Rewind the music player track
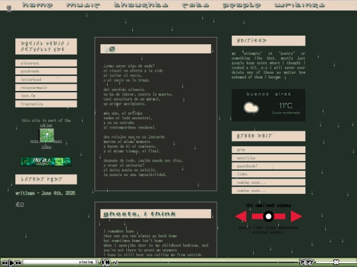 coord(5,262)
